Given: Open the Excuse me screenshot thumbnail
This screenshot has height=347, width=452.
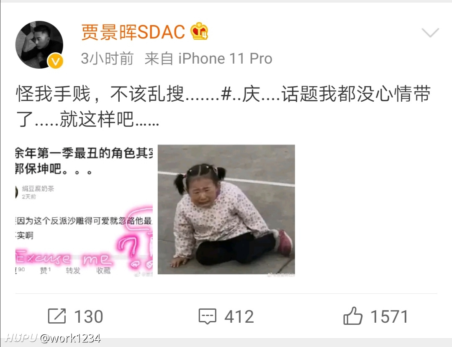Looking at the screenshot, I should tap(84, 211).
